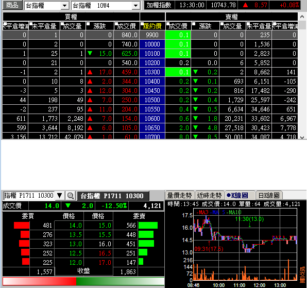Toggle the square on put-side 漲跌 header
The height and width of the screenshot is (288, 307).
194,24
